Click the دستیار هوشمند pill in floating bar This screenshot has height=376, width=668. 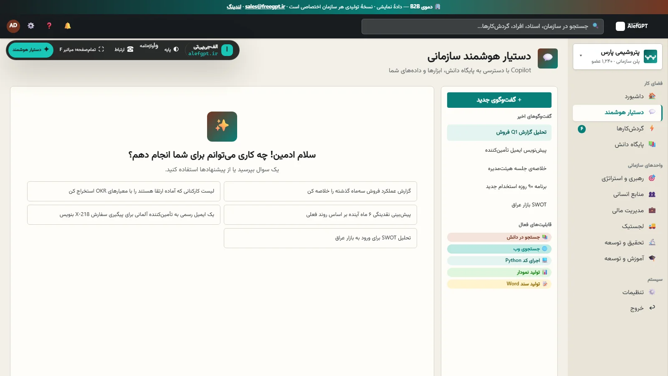(x=31, y=50)
